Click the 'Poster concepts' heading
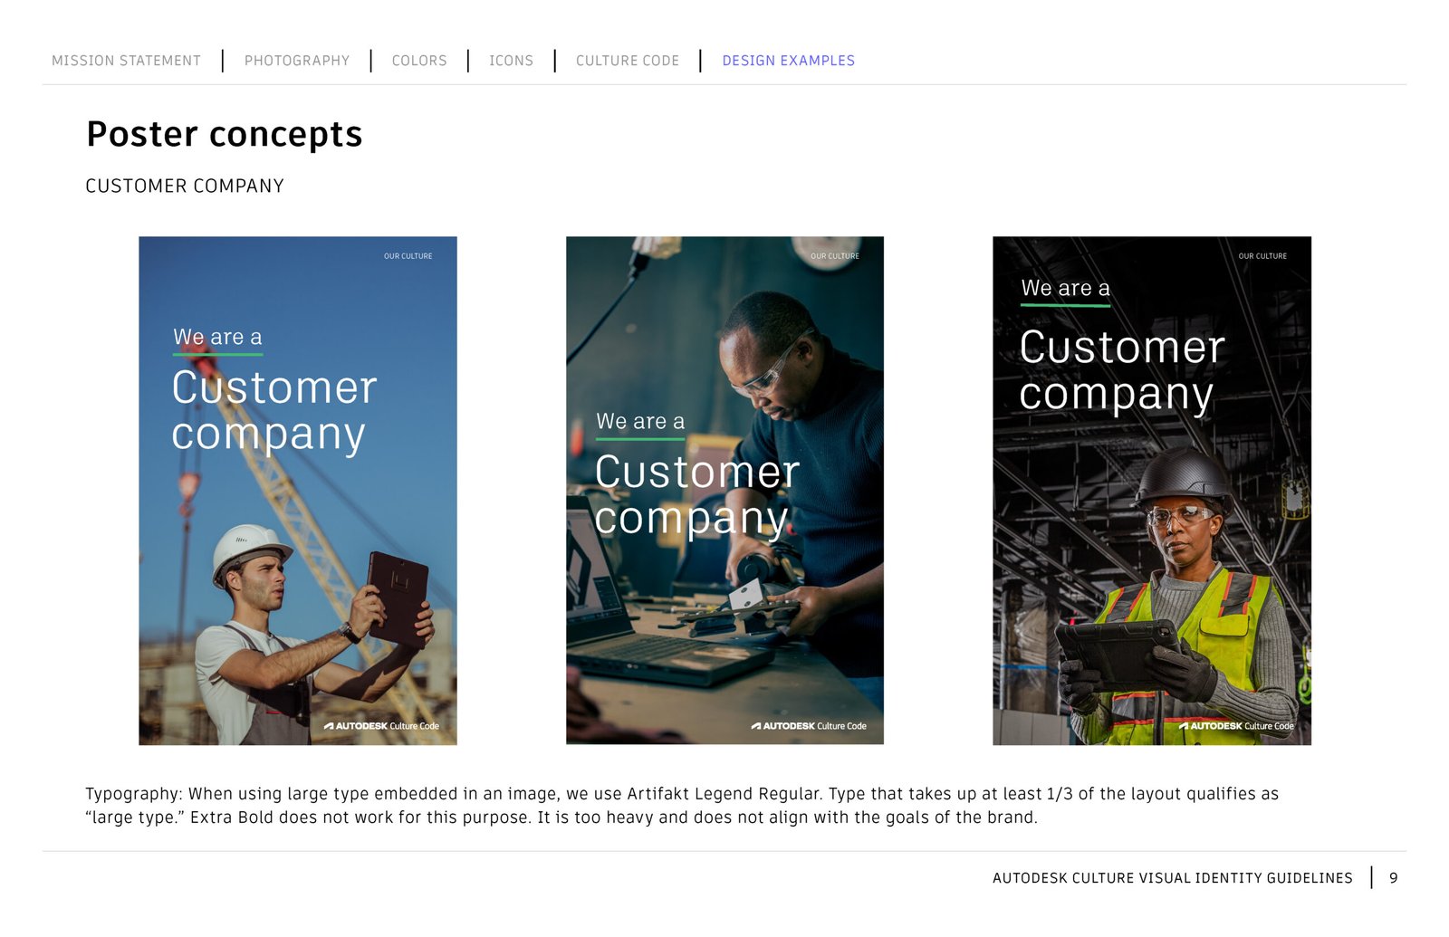 pyautogui.click(x=224, y=134)
